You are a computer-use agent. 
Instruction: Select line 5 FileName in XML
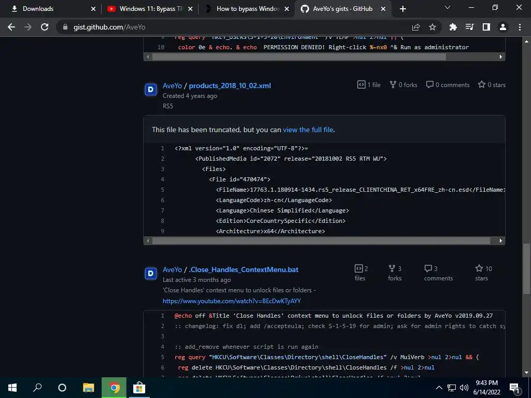(x=361, y=190)
